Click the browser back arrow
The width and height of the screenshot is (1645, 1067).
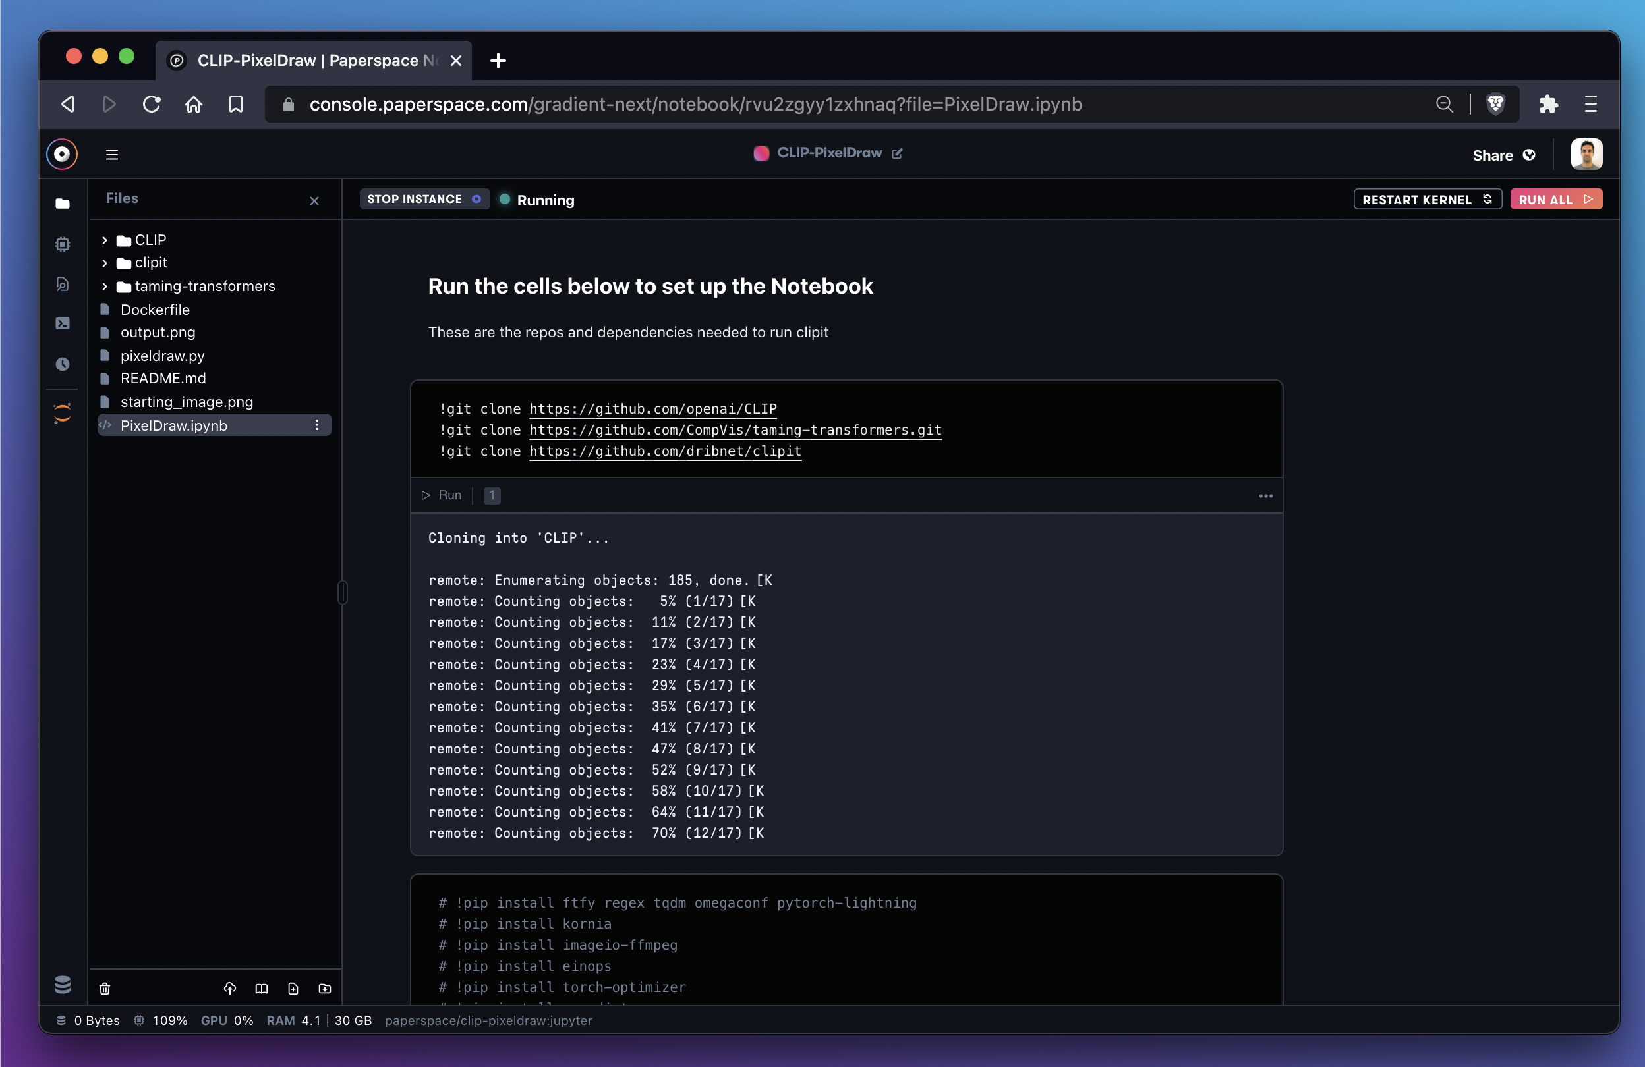tap(69, 104)
